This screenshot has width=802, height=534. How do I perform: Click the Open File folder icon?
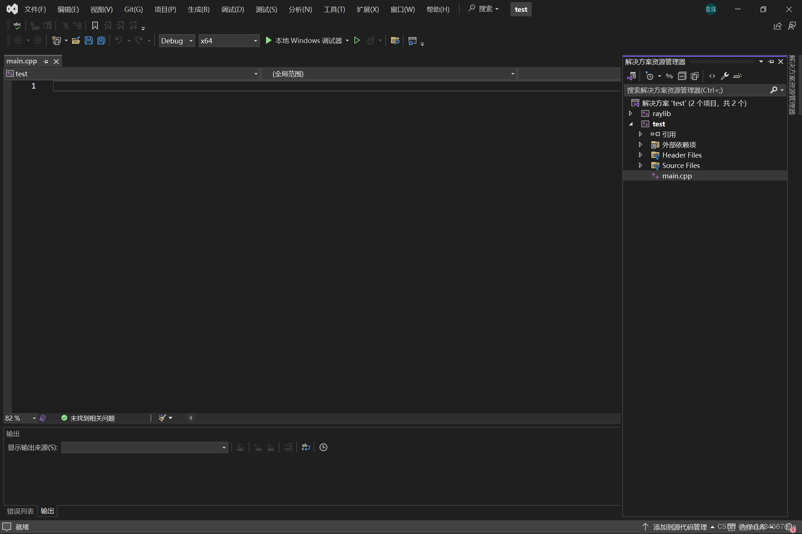click(76, 41)
